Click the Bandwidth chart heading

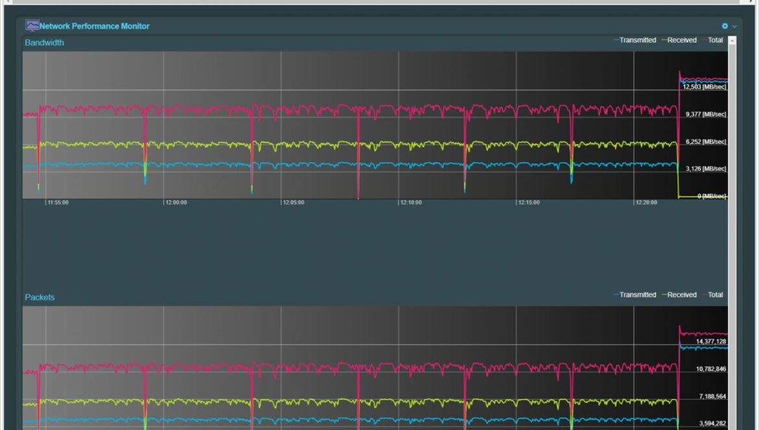click(45, 43)
